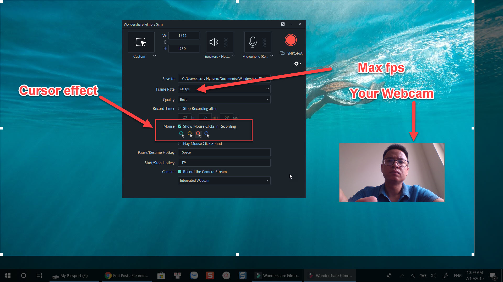
Task: Select the yellow cursor click effect
Action: tap(190, 134)
